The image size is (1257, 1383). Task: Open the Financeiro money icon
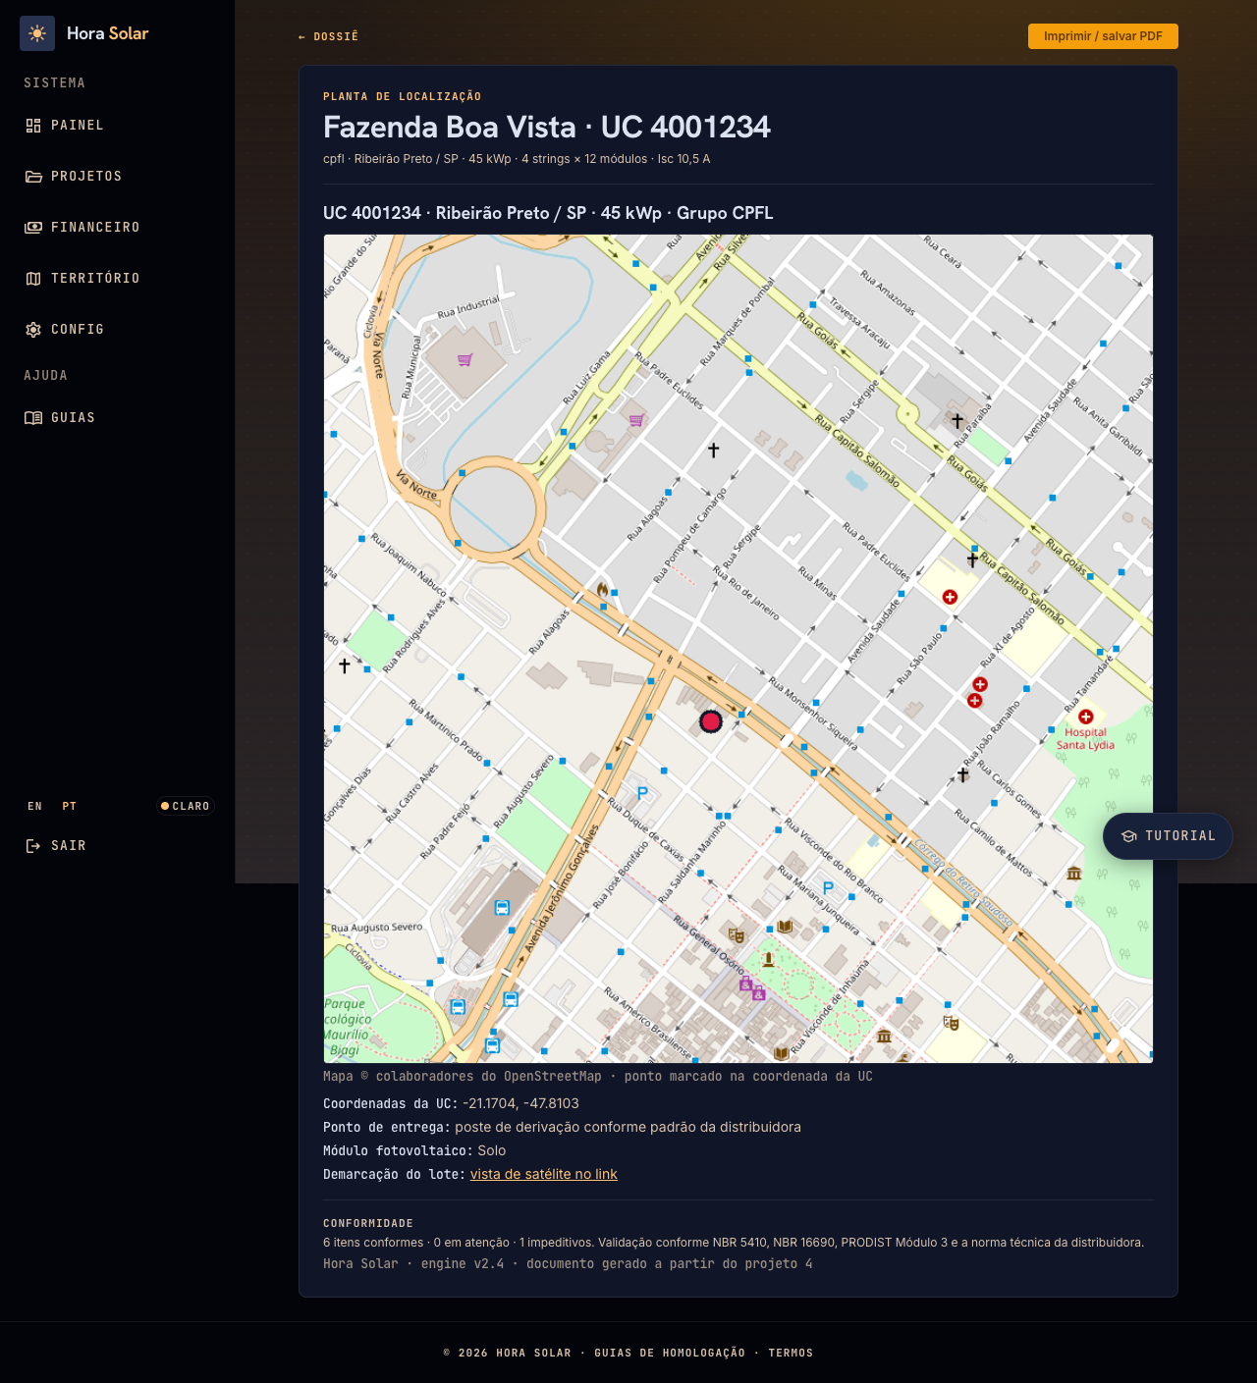click(x=33, y=228)
